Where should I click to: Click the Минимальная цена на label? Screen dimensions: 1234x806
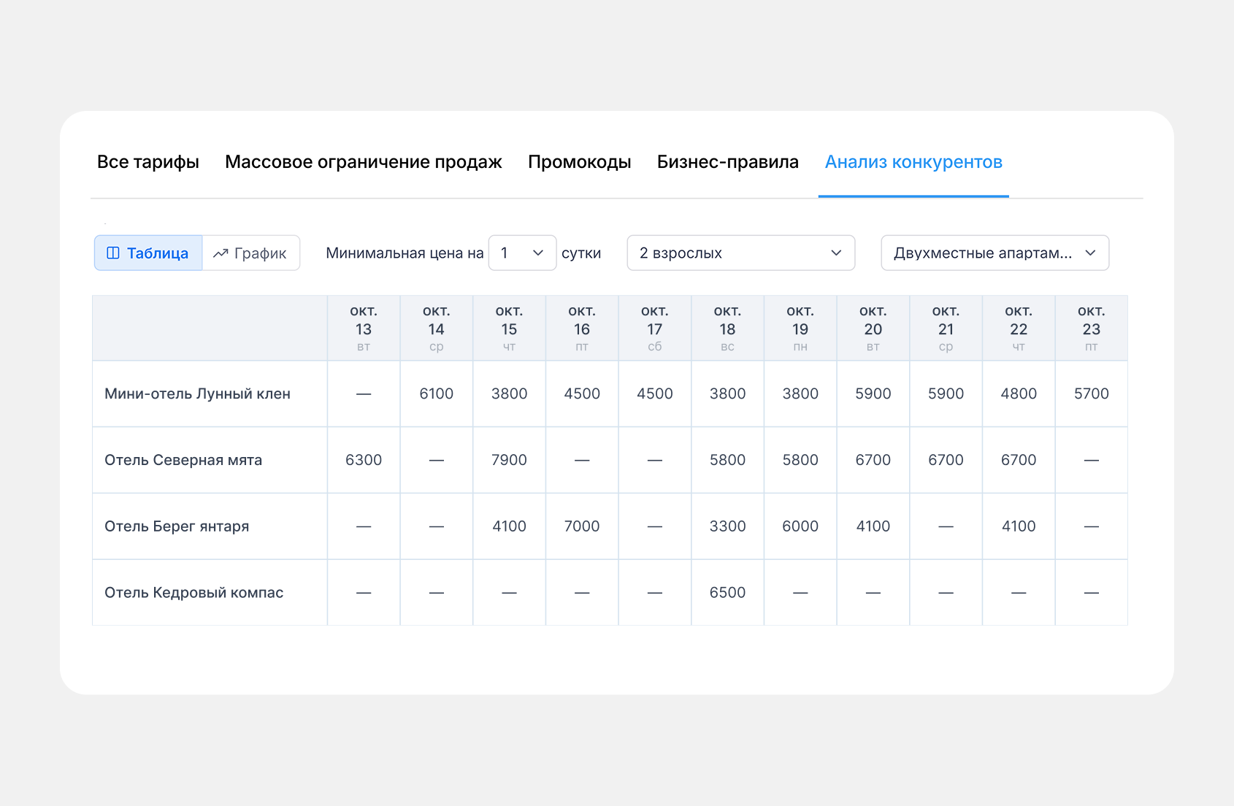pos(405,253)
